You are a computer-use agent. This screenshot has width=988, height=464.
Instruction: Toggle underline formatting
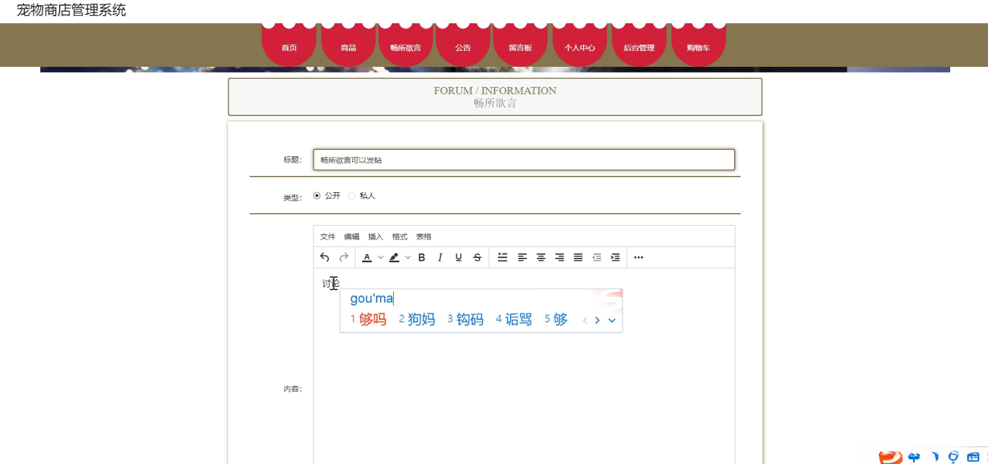point(459,257)
